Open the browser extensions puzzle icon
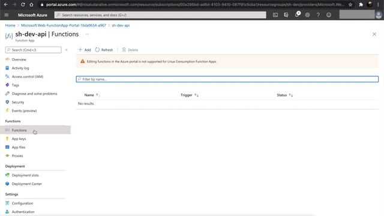 click(x=361, y=4)
